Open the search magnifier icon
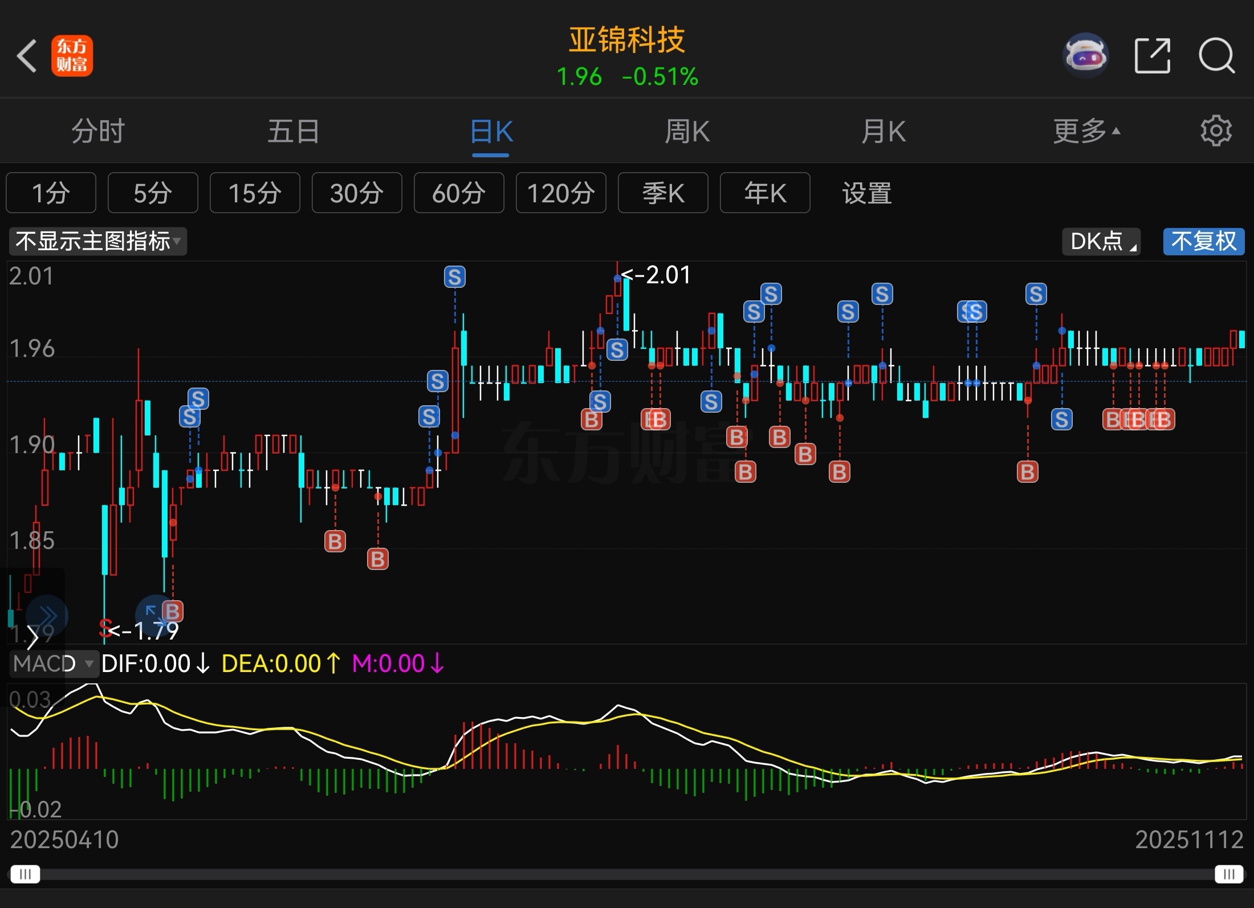 tap(1216, 56)
